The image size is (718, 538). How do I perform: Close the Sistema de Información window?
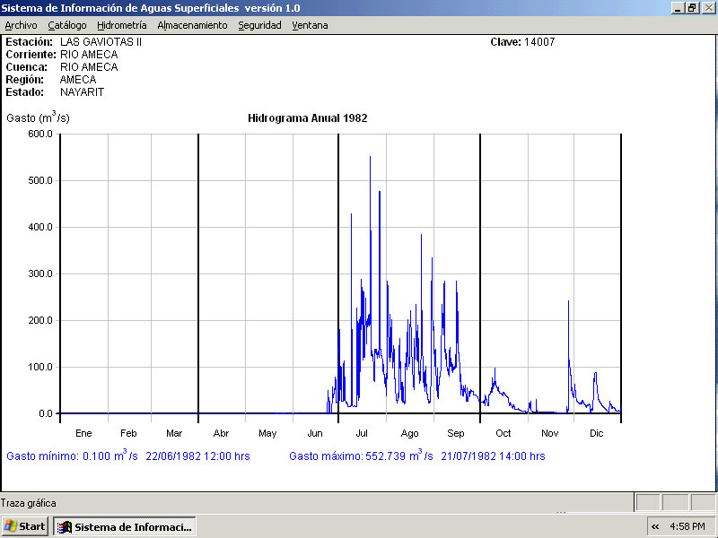point(708,7)
